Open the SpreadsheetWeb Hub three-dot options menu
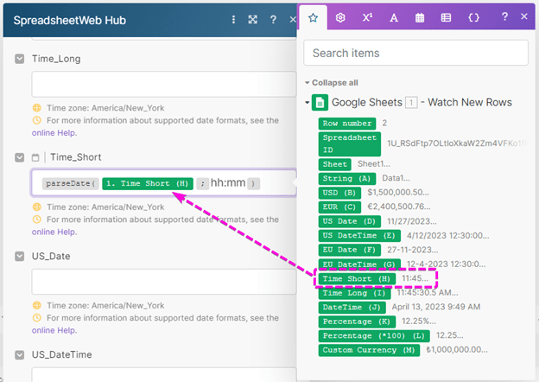The width and height of the screenshot is (539, 382). point(233,20)
